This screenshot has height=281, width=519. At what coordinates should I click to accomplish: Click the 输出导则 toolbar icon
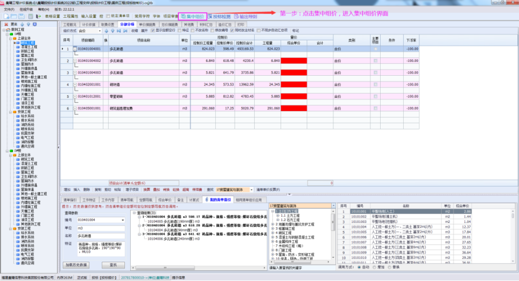coord(245,17)
